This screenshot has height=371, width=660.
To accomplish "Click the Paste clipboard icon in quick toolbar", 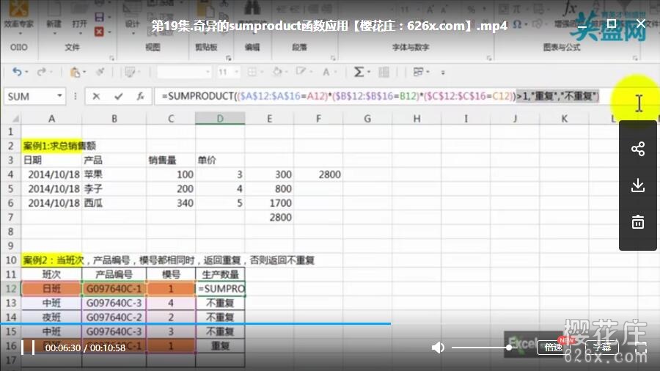I will point(75,73).
